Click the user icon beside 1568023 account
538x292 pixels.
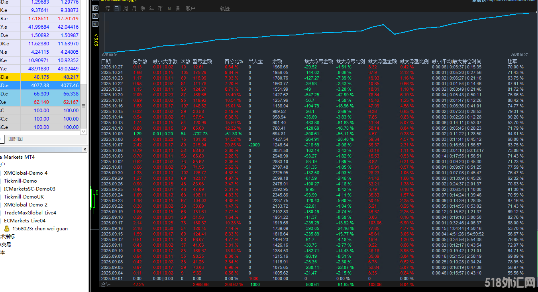7,229
